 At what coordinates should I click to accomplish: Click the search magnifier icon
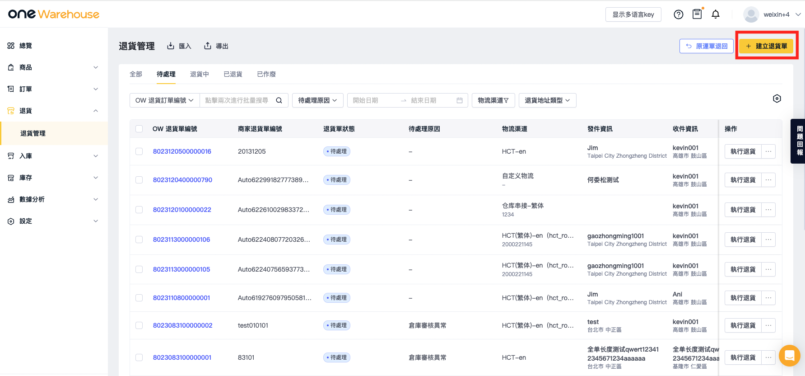[279, 100]
